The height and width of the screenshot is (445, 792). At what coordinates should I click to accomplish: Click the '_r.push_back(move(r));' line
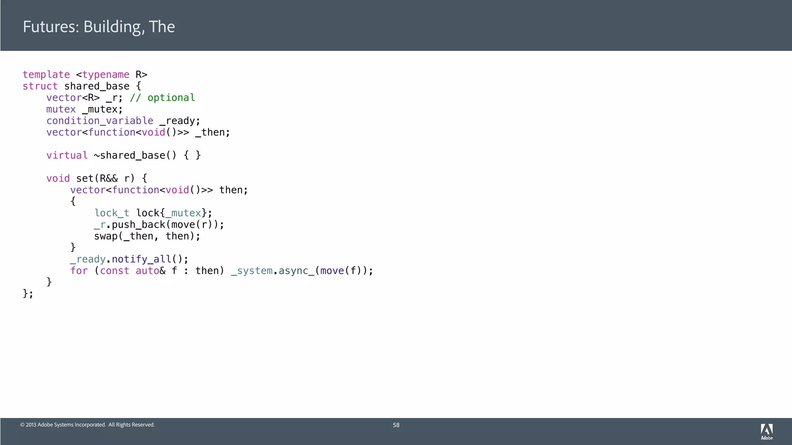pos(159,224)
